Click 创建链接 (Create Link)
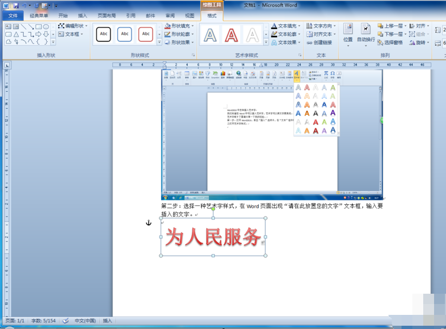446x329 pixels. [319, 42]
